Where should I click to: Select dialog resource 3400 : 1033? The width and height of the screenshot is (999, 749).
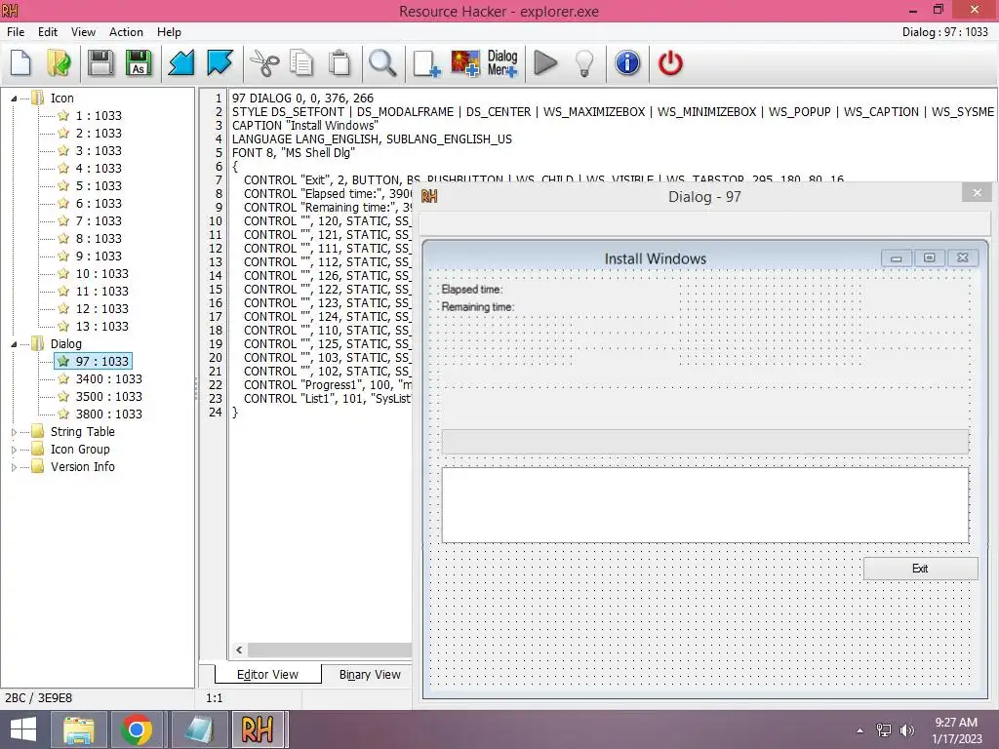point(109,379)
